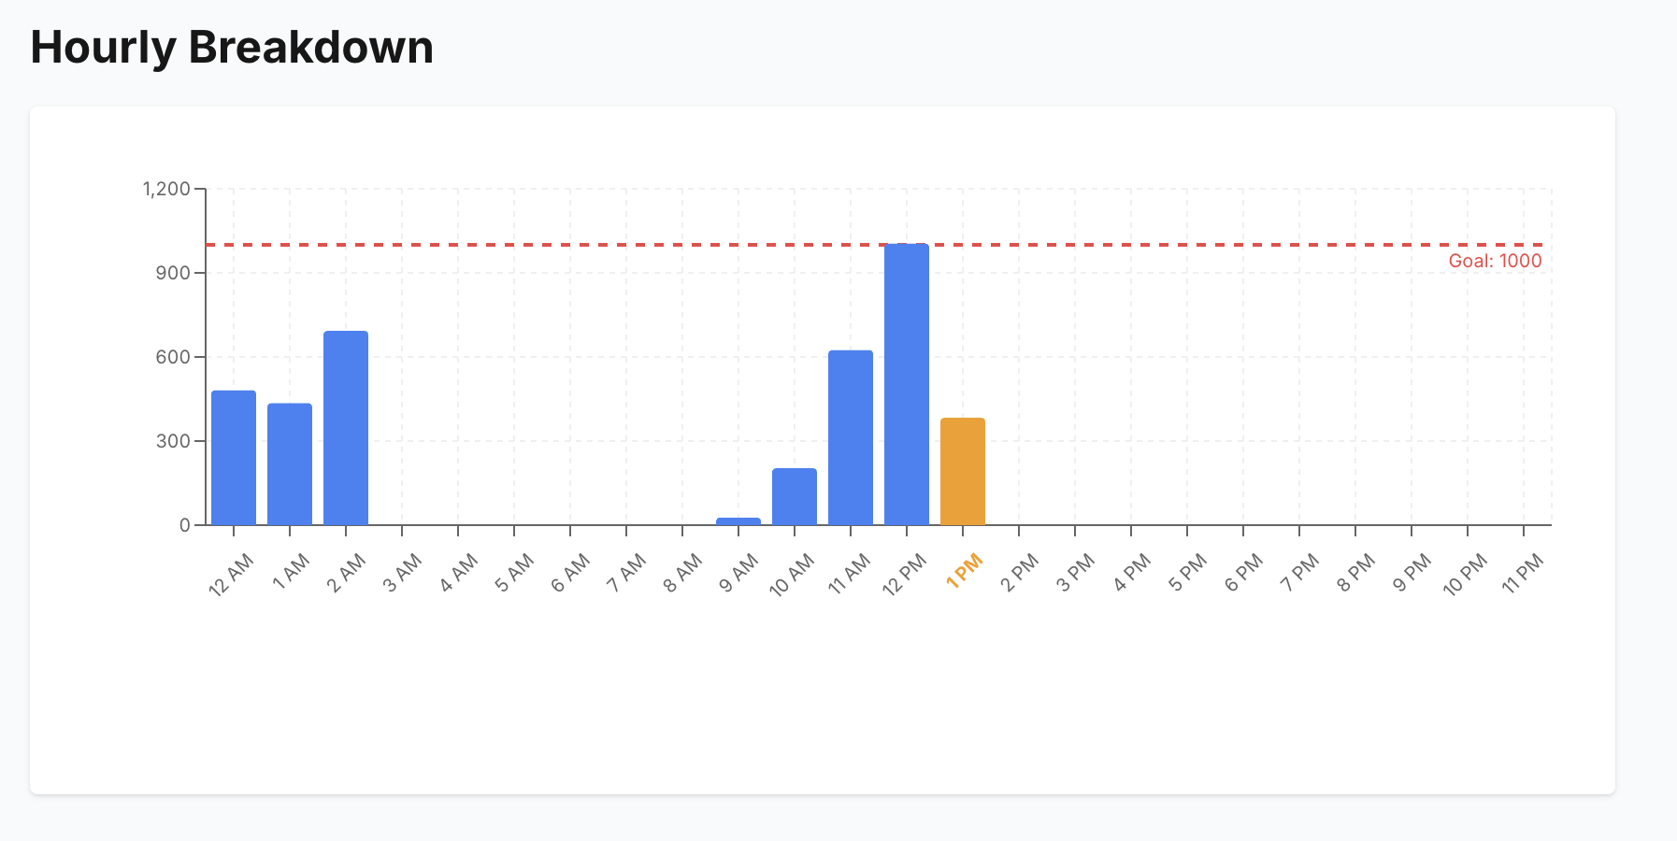1677x841 pixels.
Task: Click the '900' y-axis value
Action: [x=173, y=273]
